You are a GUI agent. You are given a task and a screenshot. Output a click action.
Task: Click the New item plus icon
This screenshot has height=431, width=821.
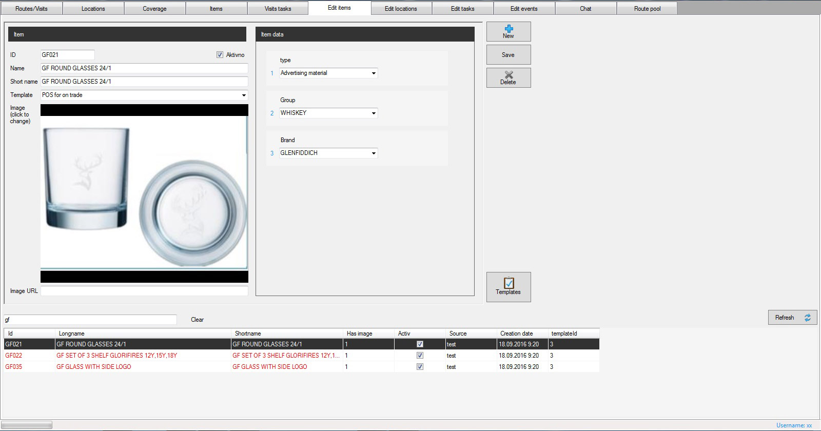click(509, 29)
